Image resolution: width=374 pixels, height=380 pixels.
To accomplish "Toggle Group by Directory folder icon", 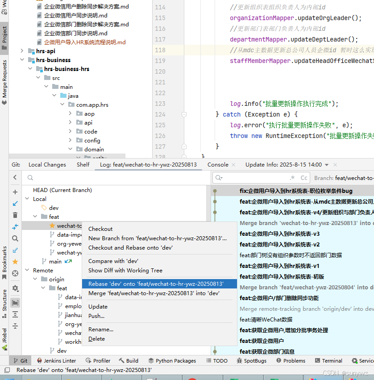I will click(15, 303).
